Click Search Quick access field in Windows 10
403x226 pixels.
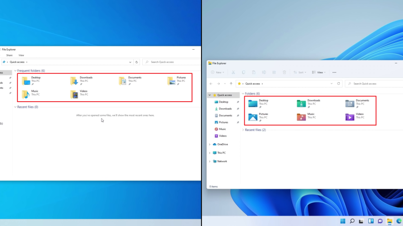(x=172, y=62)
